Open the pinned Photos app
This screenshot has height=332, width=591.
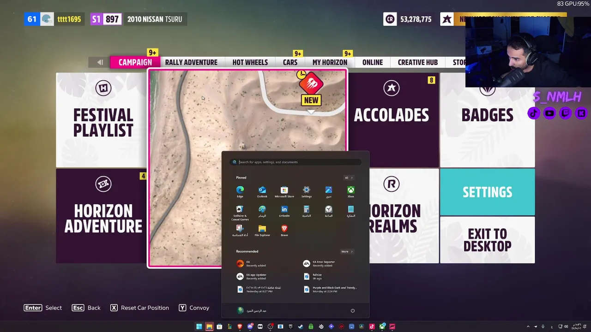pos(329,192)
